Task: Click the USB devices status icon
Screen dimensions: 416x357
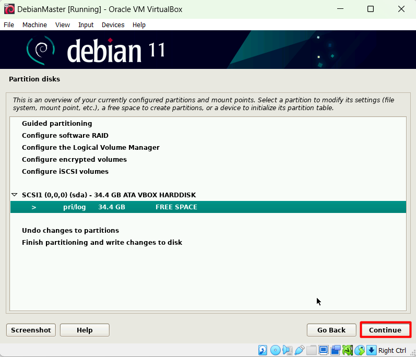Action: point(300,350)
